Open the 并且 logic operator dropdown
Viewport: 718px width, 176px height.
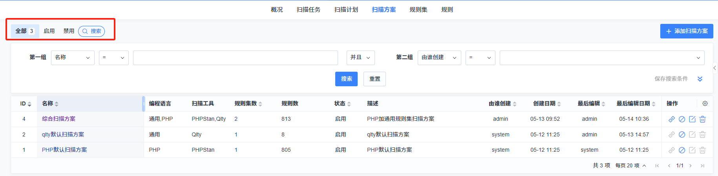click(x=360, y=58)
